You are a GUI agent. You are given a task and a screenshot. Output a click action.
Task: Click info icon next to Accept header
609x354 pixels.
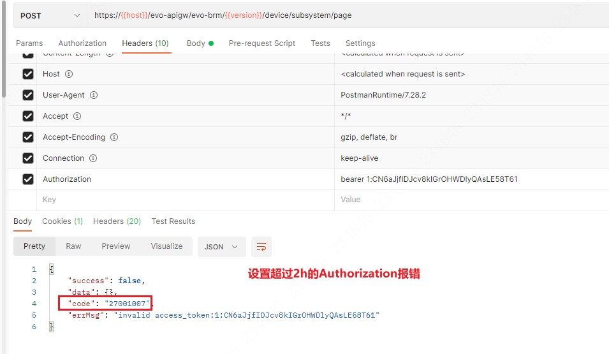[x=77, y=116]
